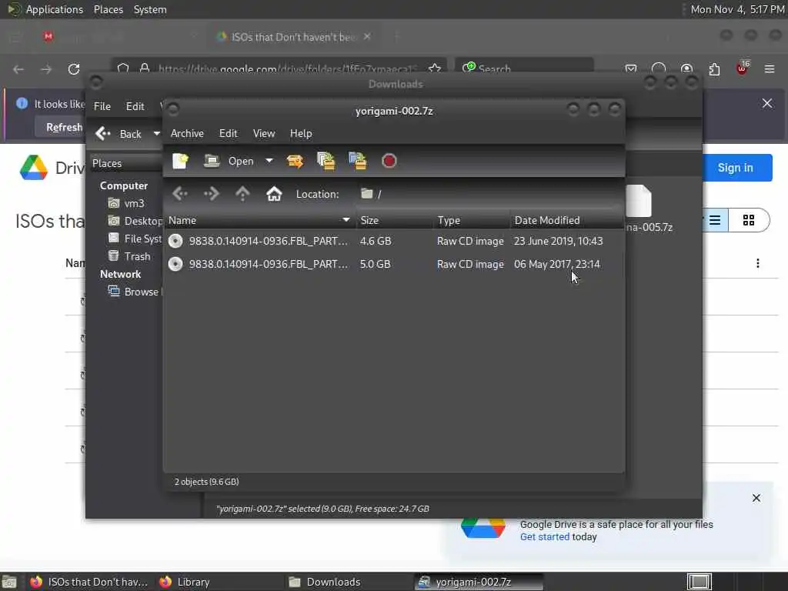Sort archive list by Name column
The width and height of the screenshot is (788, 591).
pyautogui.click(x=260, y=220)
